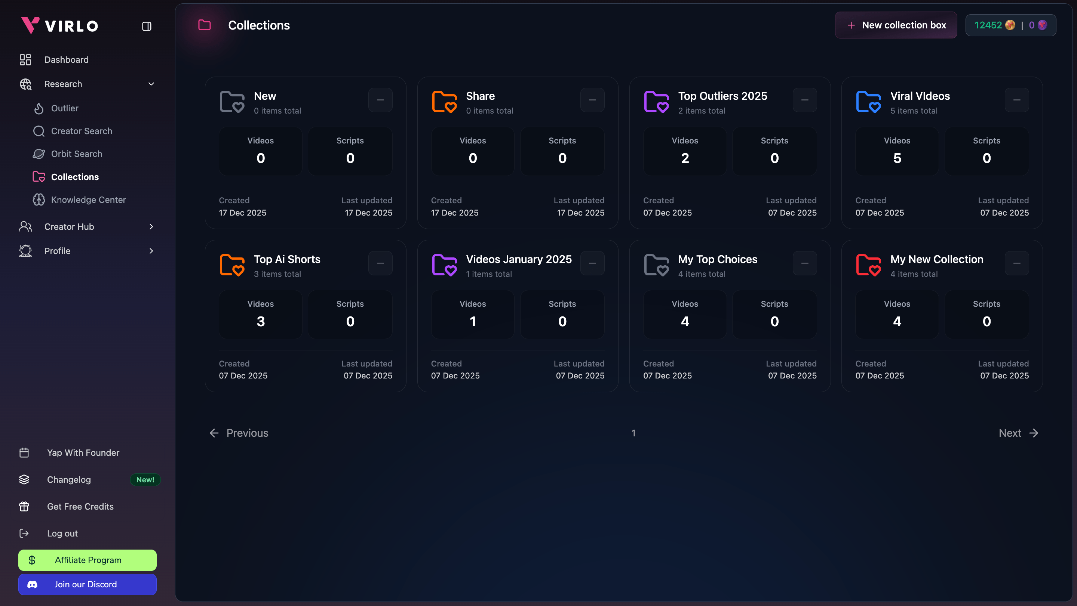Expand the Research section chevron

[151, 84]
